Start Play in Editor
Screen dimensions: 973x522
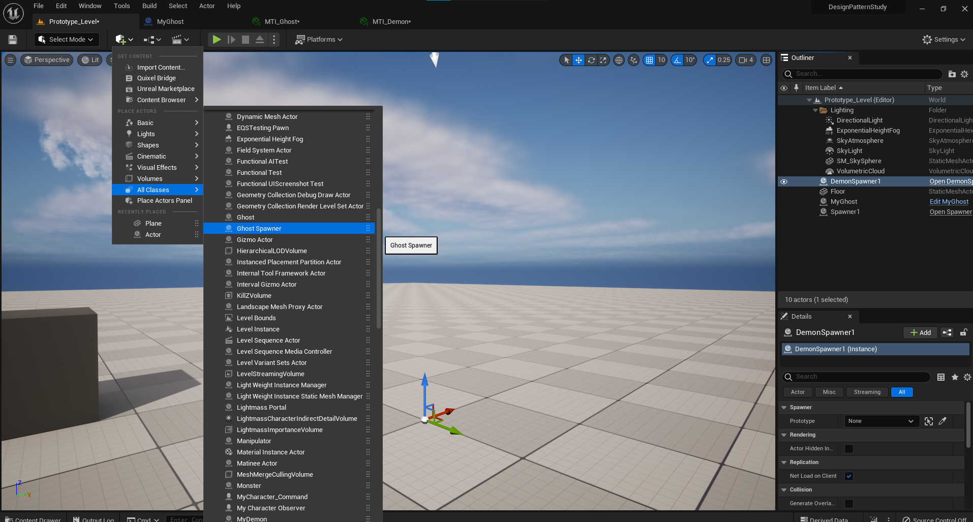pos(217,40)
